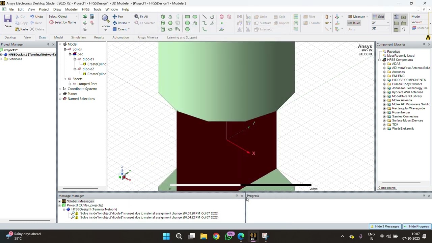
Task: Open the 3D movement mode dropdown
Action: [x=388, y=29]
